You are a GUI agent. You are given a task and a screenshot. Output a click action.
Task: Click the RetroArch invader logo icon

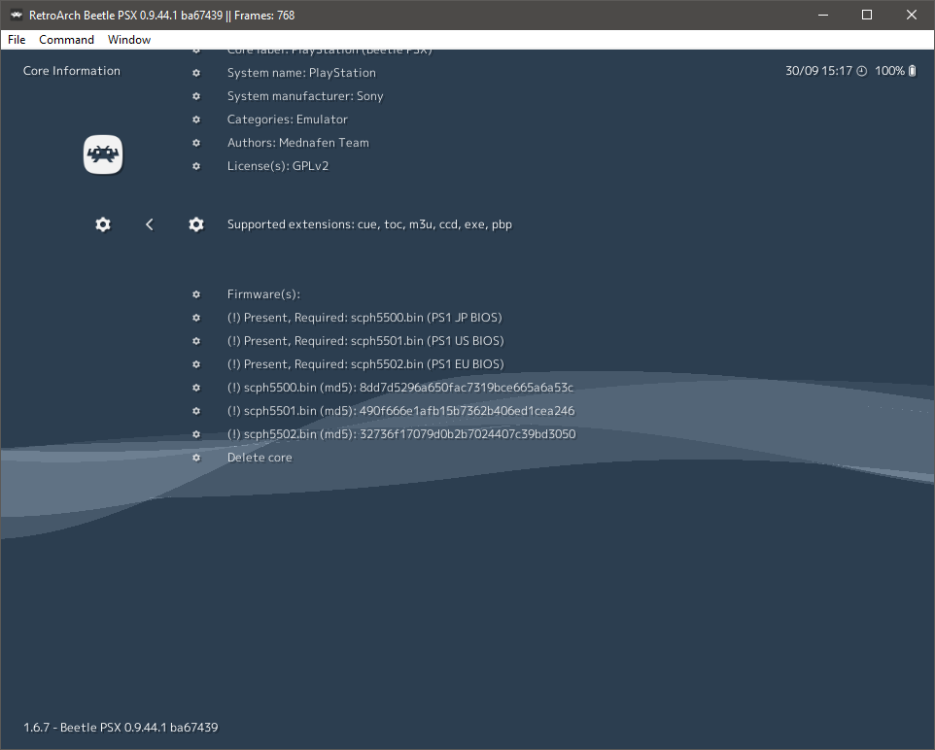coord(103,155)
